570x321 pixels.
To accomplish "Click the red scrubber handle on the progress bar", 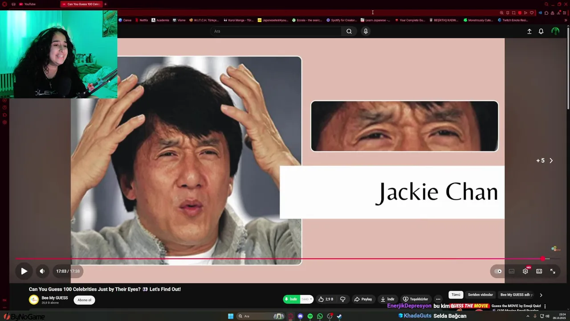I will pyautogui.click(x=543, y=259).
